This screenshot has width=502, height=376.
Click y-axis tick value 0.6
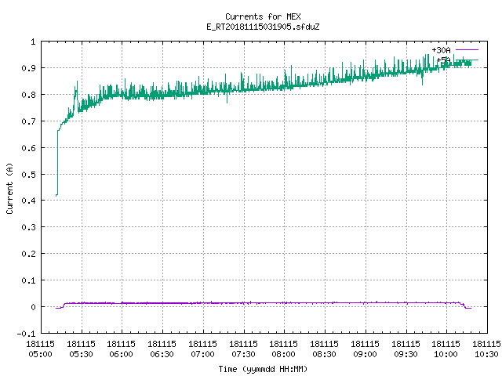click(x=28, y=148)
